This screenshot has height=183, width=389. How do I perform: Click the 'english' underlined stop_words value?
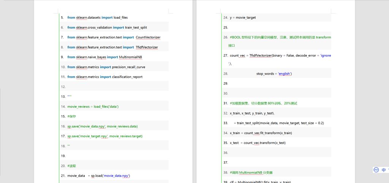[284, 74]
